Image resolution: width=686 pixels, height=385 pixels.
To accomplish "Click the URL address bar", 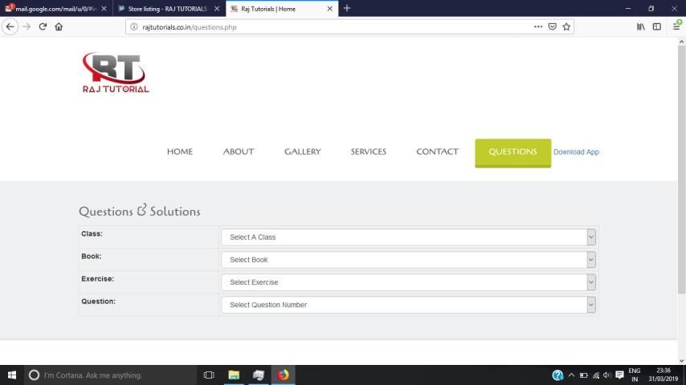I will tap(329, 26).
